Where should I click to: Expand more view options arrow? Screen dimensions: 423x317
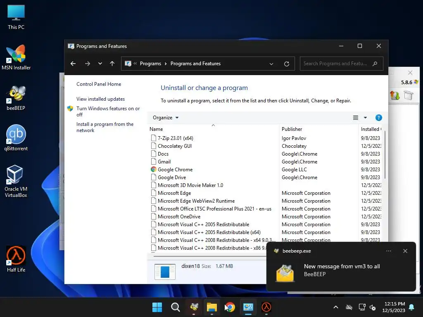click(x=365, y=118)
